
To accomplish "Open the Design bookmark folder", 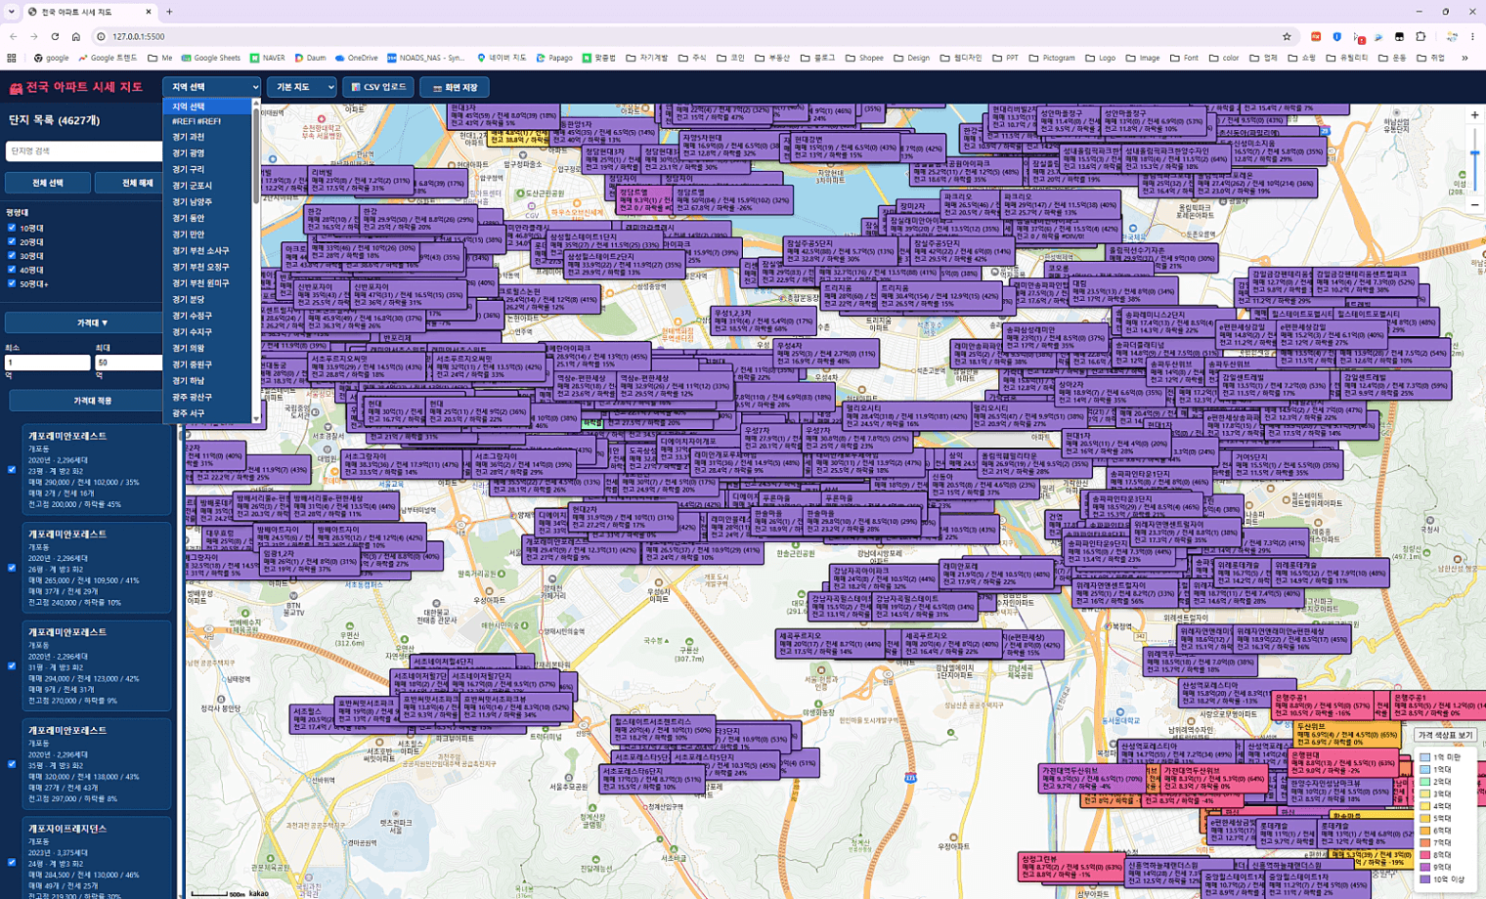I will 911,58.
